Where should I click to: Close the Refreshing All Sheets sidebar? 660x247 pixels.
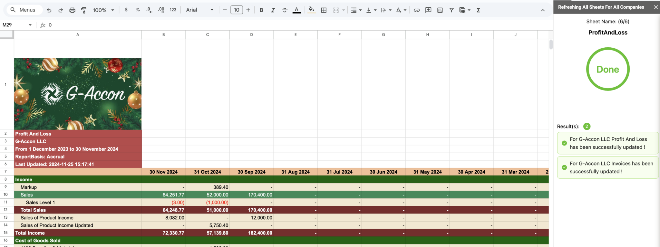tap(656, 7)
